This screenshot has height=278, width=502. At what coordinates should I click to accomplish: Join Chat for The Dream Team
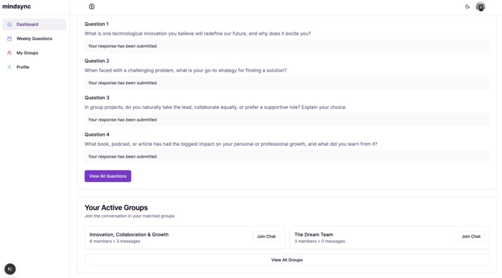point(471,236)
